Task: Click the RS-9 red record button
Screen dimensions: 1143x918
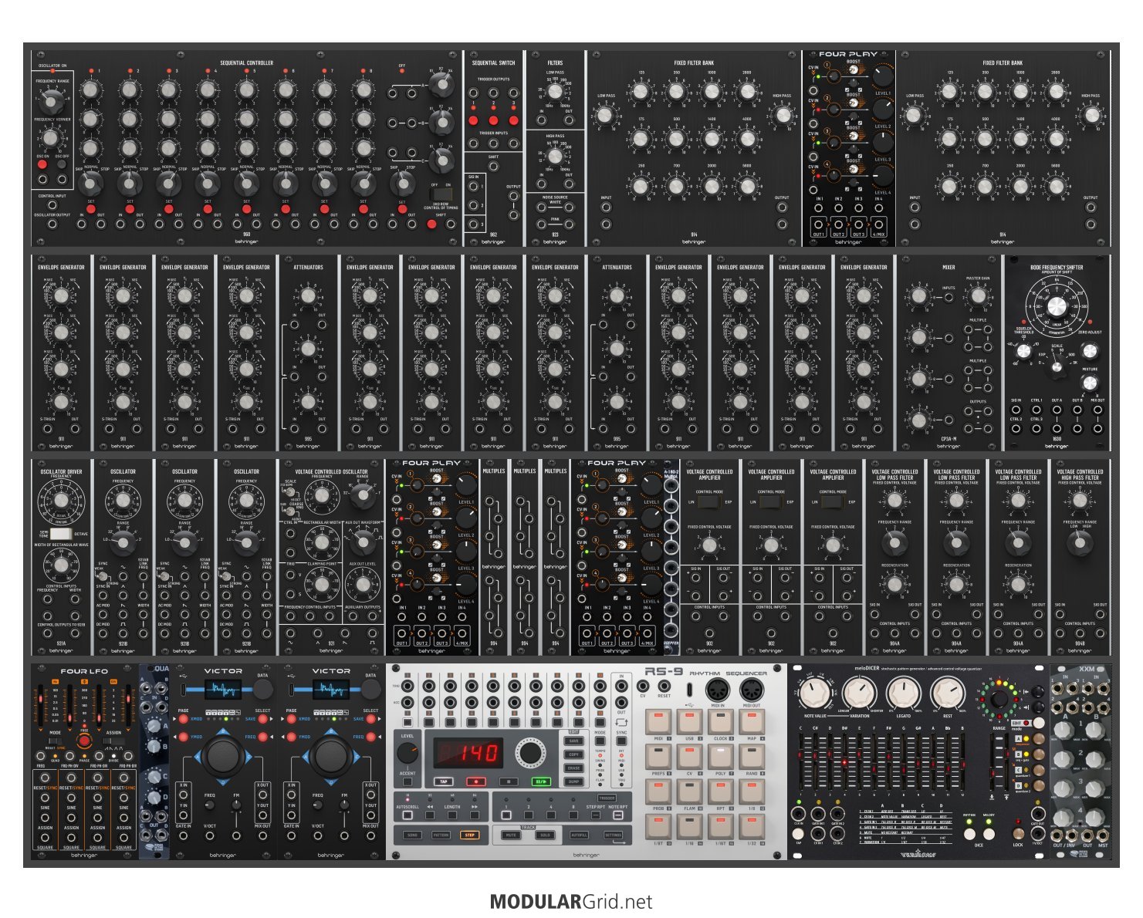Action: pyautogui.click(x=476, y=781)
